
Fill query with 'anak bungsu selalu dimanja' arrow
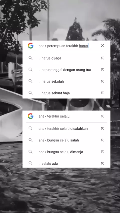(102, 152)
